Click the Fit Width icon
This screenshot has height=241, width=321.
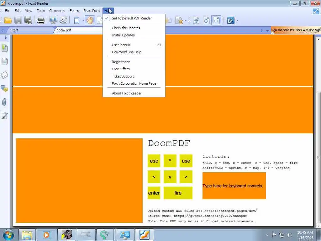click(216, 20)
